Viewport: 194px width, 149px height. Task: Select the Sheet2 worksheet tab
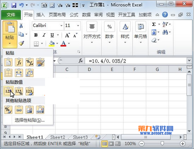[58, 137]
